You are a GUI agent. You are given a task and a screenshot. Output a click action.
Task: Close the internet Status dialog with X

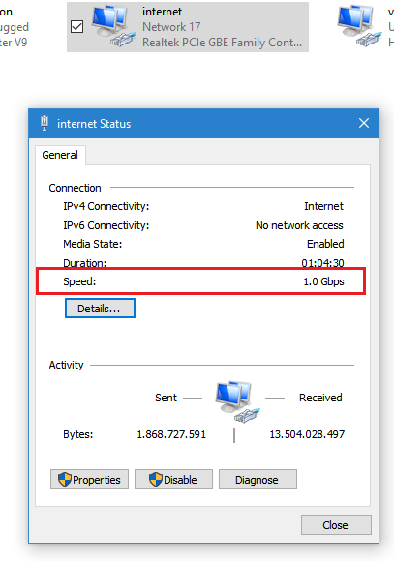364,123
